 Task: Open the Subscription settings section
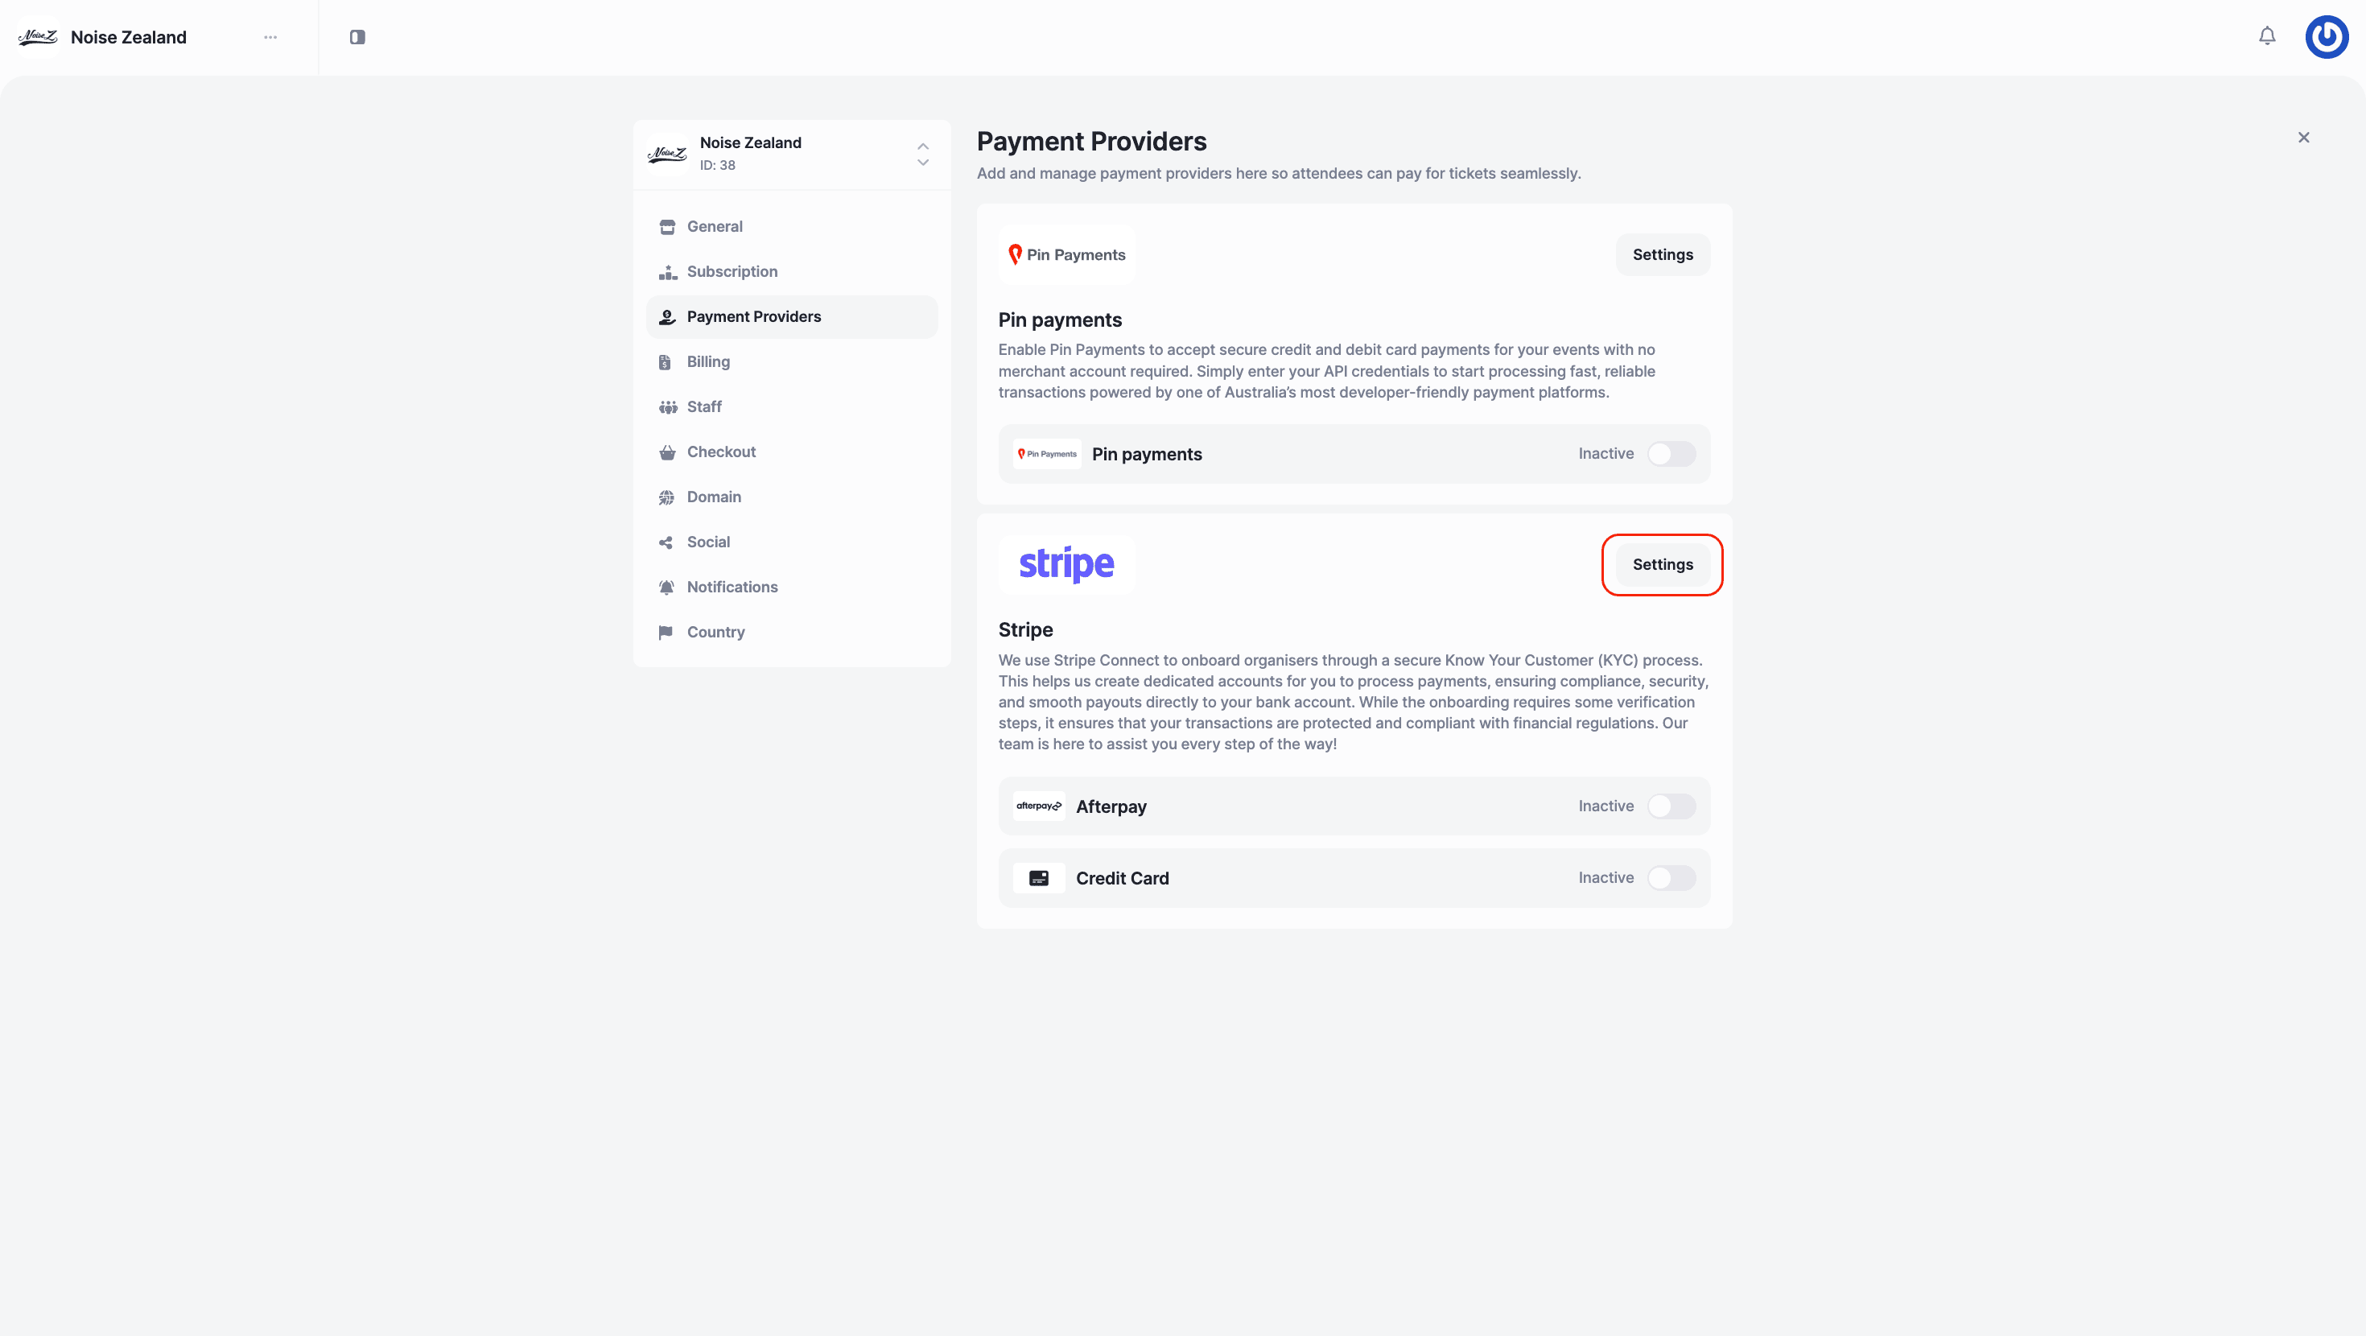(x=731, y=272)
